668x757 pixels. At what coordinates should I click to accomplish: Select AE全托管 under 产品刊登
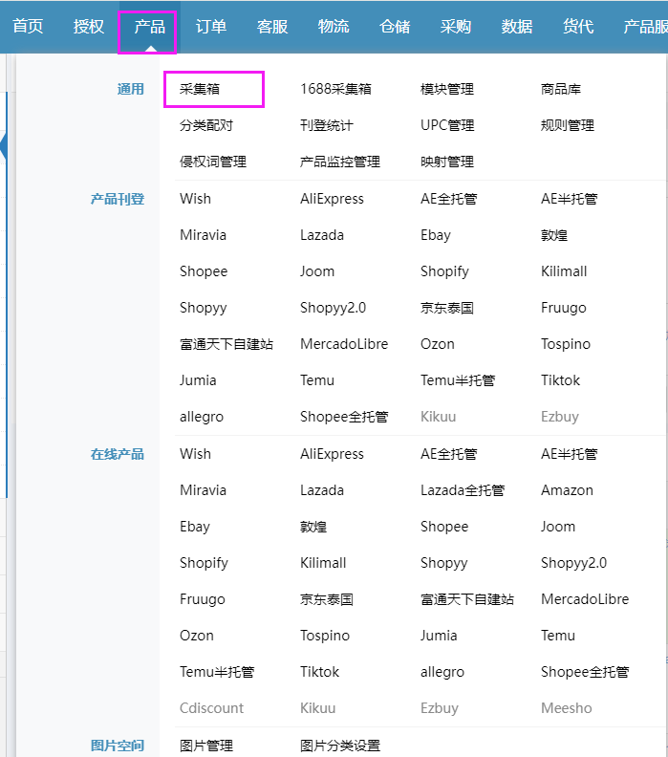448,199
